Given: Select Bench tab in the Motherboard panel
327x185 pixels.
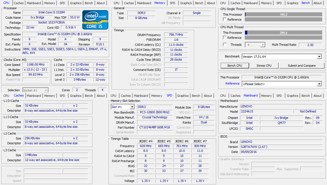Looking at the screenshot, I should [306, 96].
